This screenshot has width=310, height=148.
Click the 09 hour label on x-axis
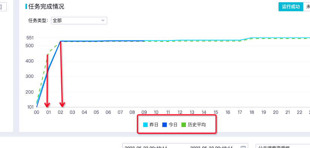(x=144, y=112)
